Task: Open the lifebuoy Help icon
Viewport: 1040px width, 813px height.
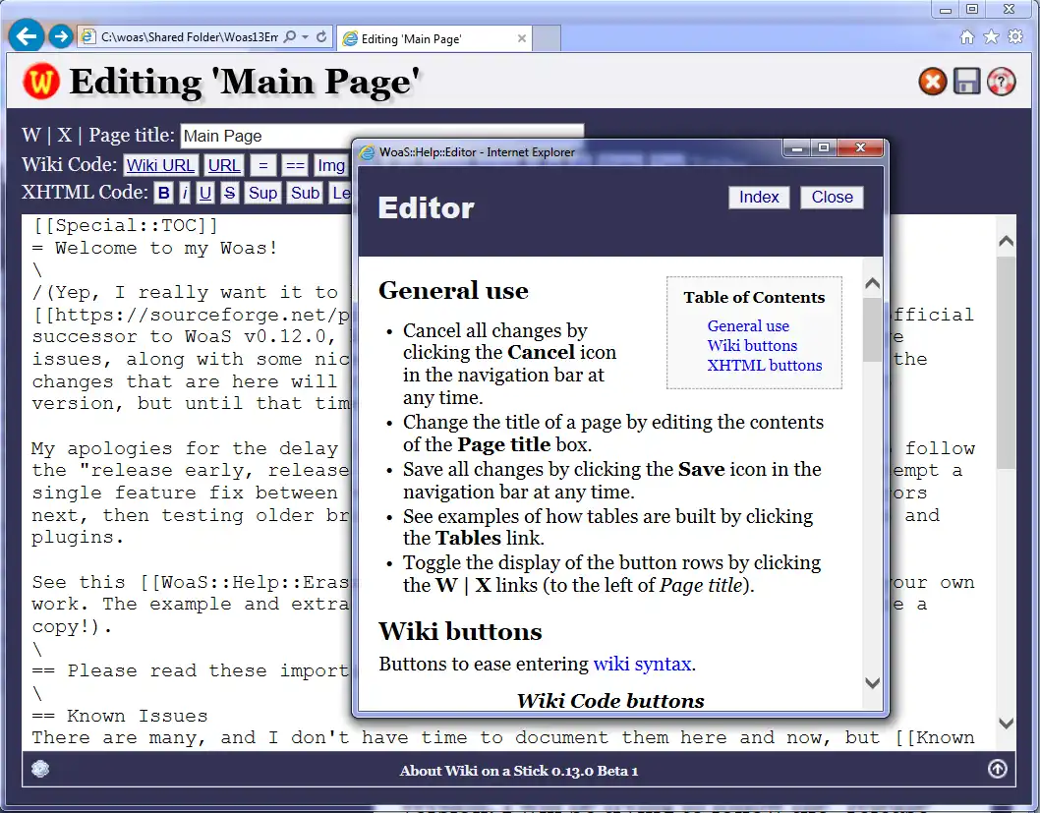Action: [1001, 82]
